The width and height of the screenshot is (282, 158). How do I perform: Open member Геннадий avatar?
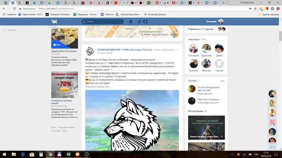click(194, 48)
